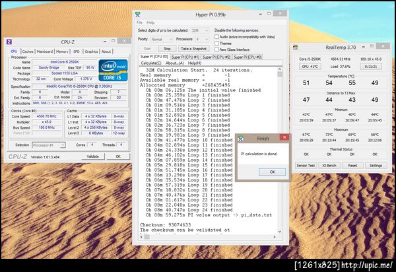Click the Hyper PI title bar icon
The width and height of the screenshot is (396, 272).
138,15
